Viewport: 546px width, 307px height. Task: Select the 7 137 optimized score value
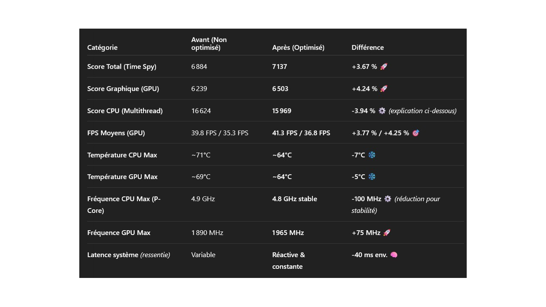pyautogui.click(x=279, y=67)
